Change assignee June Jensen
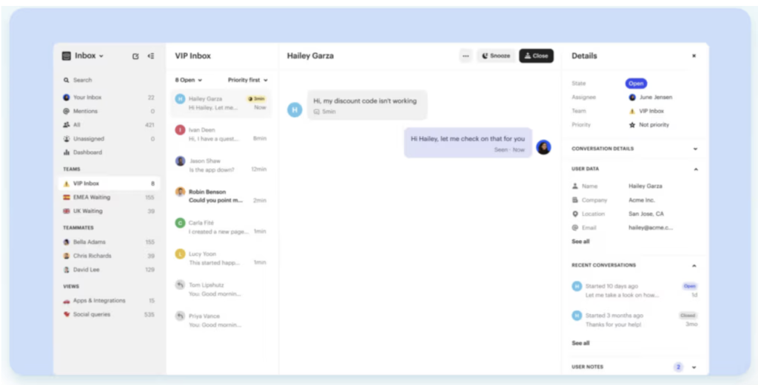Viewport: 758px width, 385px height. 650,98
